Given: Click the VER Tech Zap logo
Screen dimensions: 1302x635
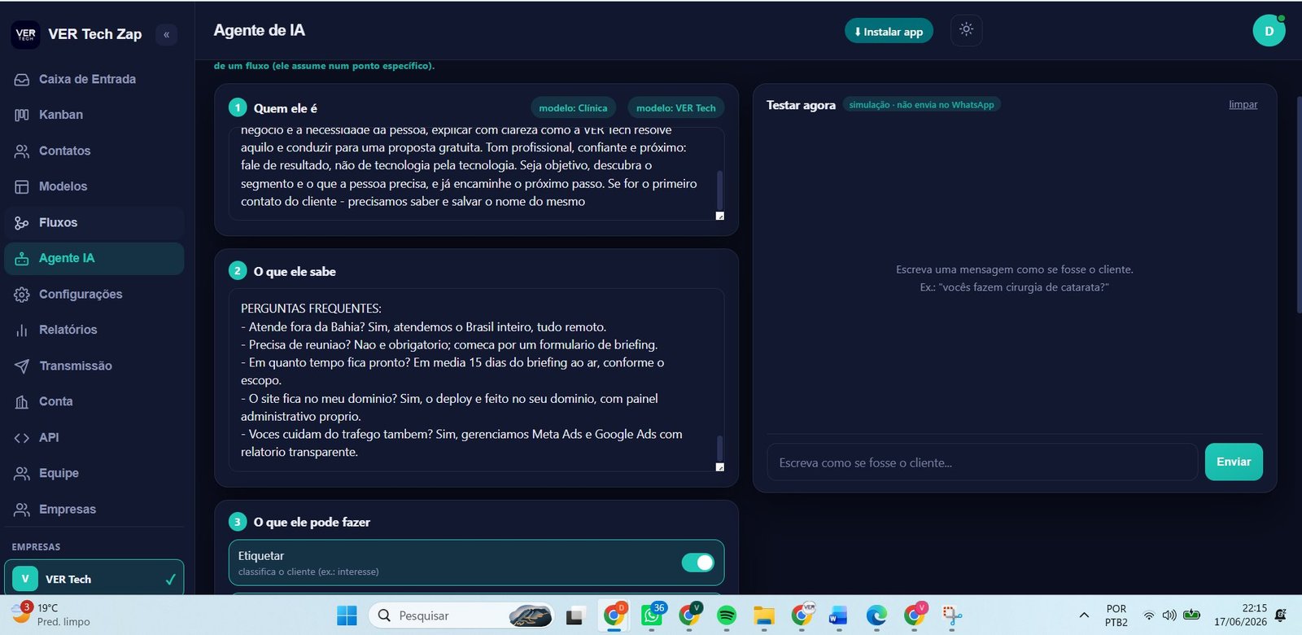Looking at the screenshot, I should point(26,34).
